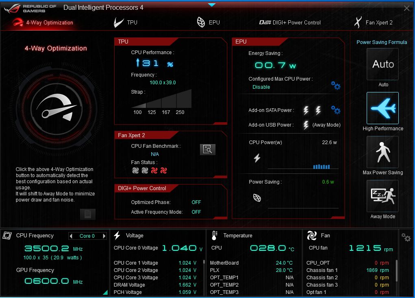Viewport: 415px width, 298px height.
Task: Click Chassis fan 1 rpm row
Action: (348, 270)
